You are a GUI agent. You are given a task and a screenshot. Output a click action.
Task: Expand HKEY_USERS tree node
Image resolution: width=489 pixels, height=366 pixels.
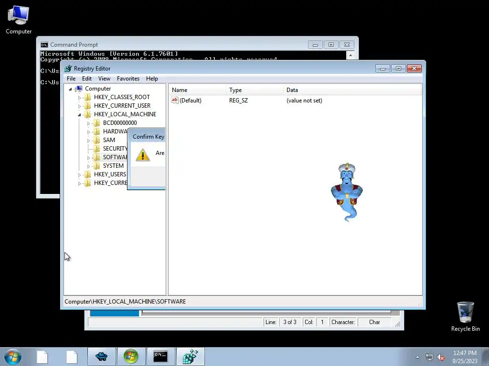pos(80,175)
